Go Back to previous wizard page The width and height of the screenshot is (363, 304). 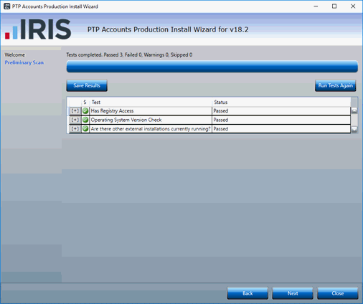click(247, 293)
